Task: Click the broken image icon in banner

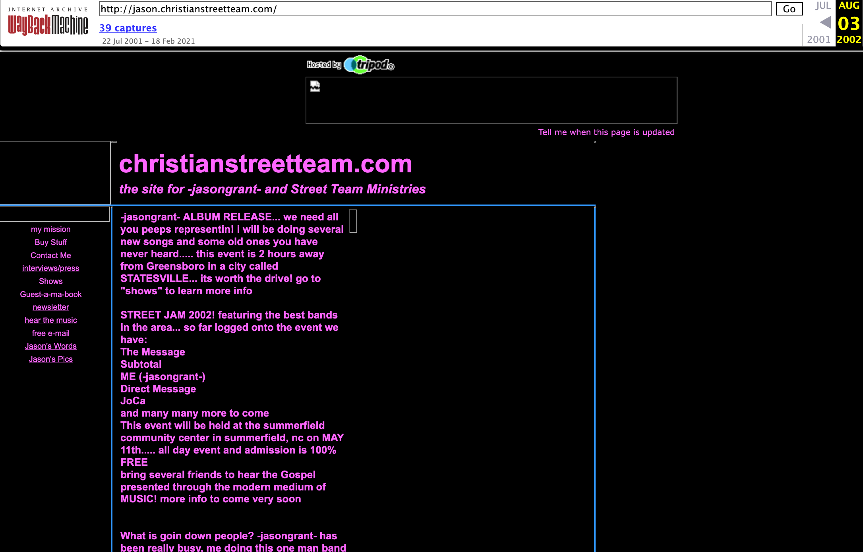Action: click(x=315, y=86)
